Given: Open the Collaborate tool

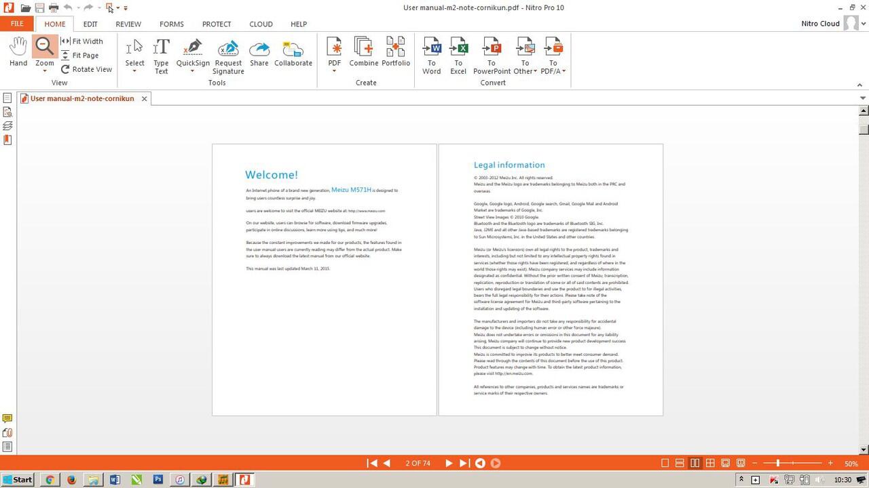Looking at the screenshot, I should (x=293, y=52).
